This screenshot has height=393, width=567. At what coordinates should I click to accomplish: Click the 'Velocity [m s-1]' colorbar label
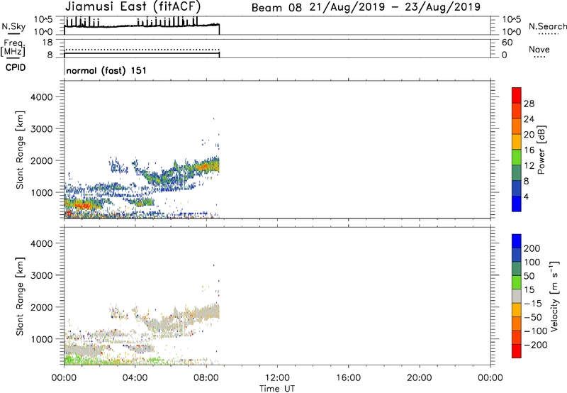point(554,296)
